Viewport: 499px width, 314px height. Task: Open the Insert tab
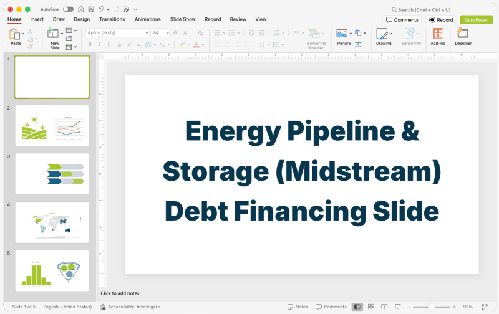coord(37,19)
